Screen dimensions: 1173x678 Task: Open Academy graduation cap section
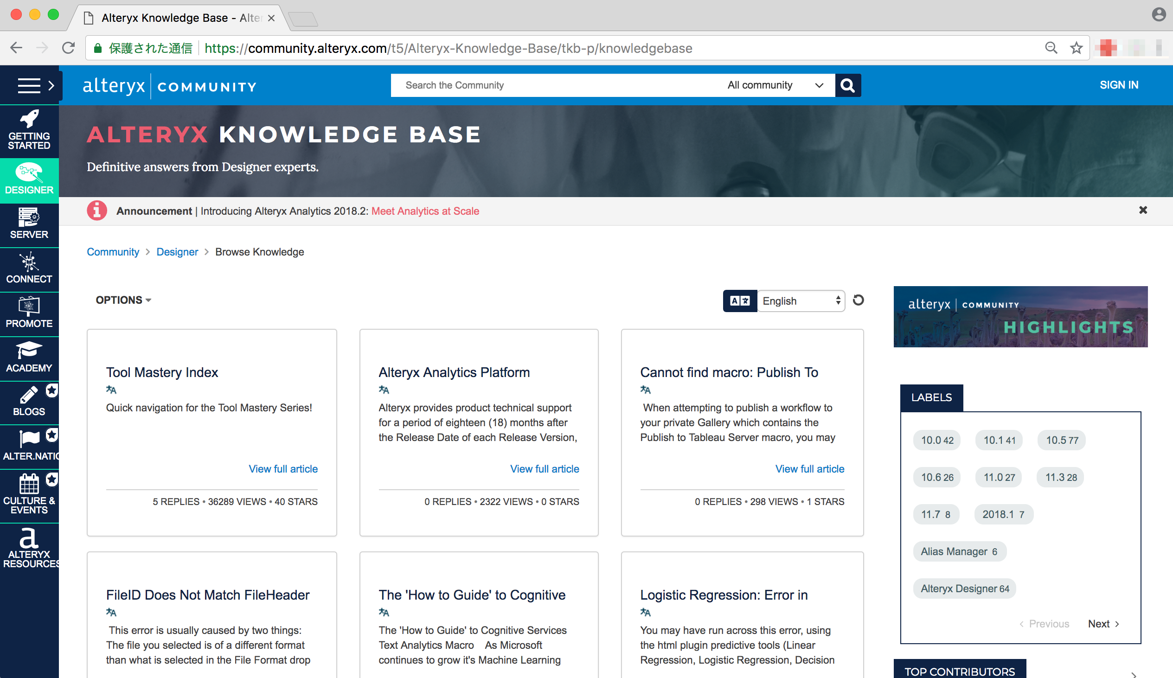pos(29,358)
